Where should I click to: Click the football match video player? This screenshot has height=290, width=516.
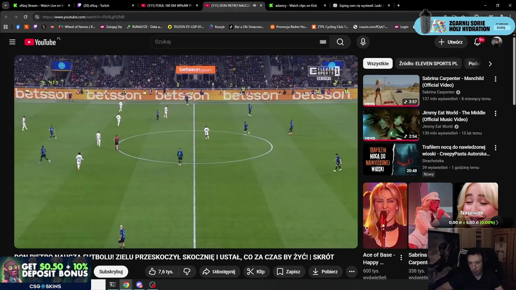pyautogui.click(x=186, y=152)
